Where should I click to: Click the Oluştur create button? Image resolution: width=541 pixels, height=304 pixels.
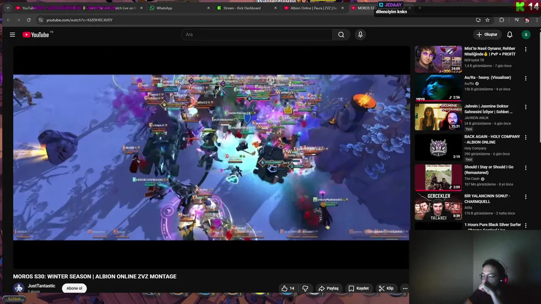click(487, 35)
